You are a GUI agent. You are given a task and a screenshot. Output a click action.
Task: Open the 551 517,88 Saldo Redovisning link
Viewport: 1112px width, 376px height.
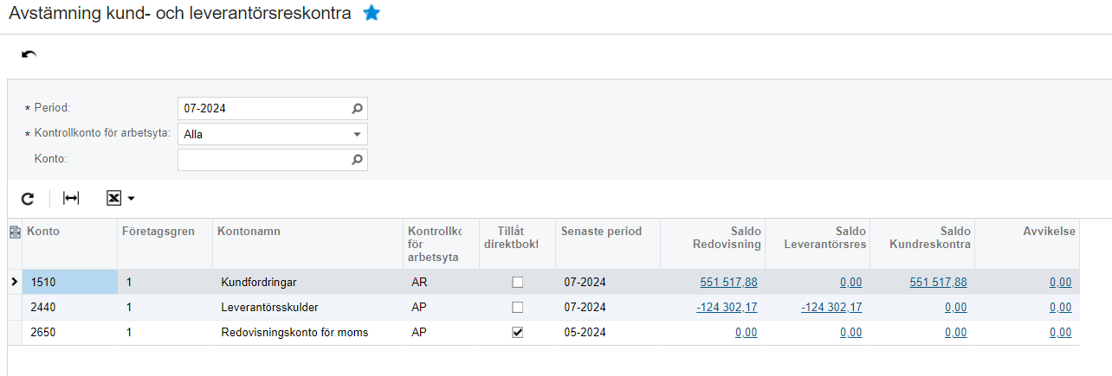[x=728, y=282]
